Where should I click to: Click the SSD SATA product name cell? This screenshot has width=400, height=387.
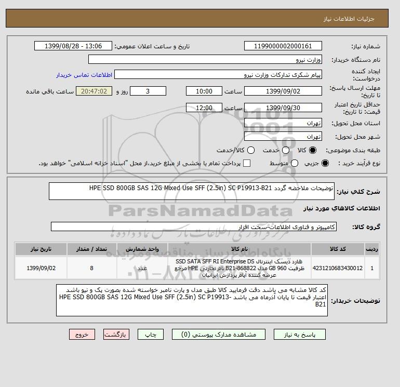239,268
